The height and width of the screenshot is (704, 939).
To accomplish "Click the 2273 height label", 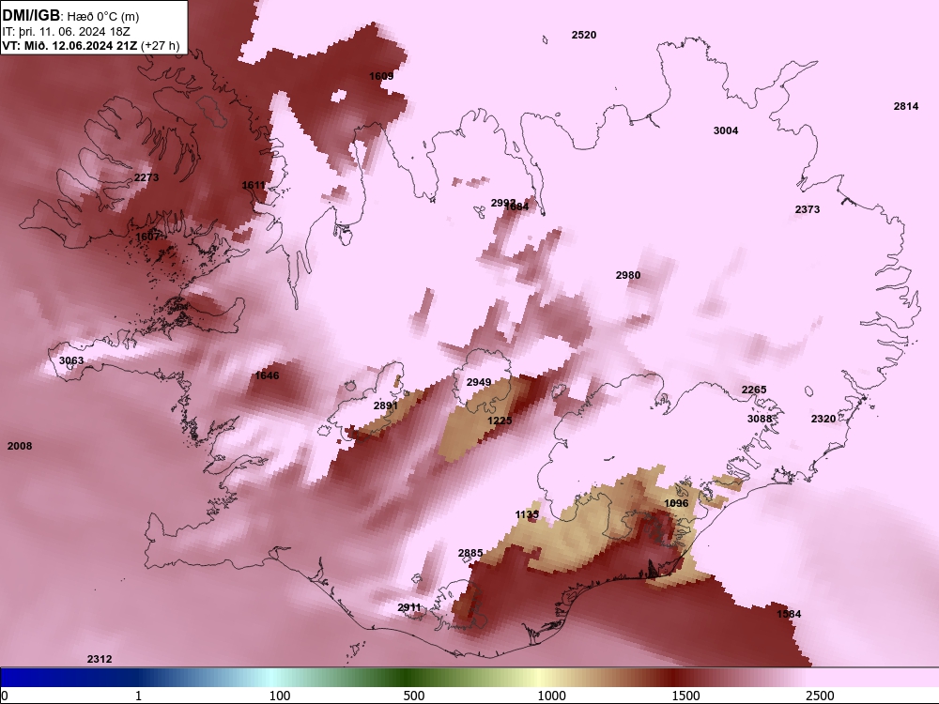I will (x=146, y=177).
